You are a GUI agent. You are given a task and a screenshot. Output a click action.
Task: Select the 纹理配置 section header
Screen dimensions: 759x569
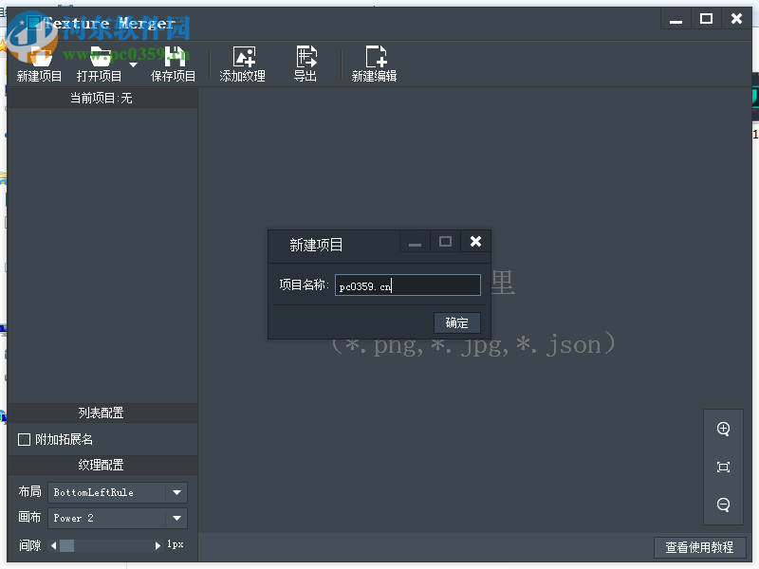pos(102,465)
